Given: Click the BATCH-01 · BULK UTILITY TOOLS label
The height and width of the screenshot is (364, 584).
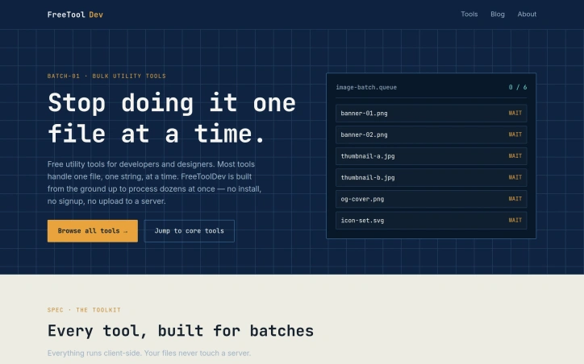Looking at the screenshot, I should [x=106, y=76].
